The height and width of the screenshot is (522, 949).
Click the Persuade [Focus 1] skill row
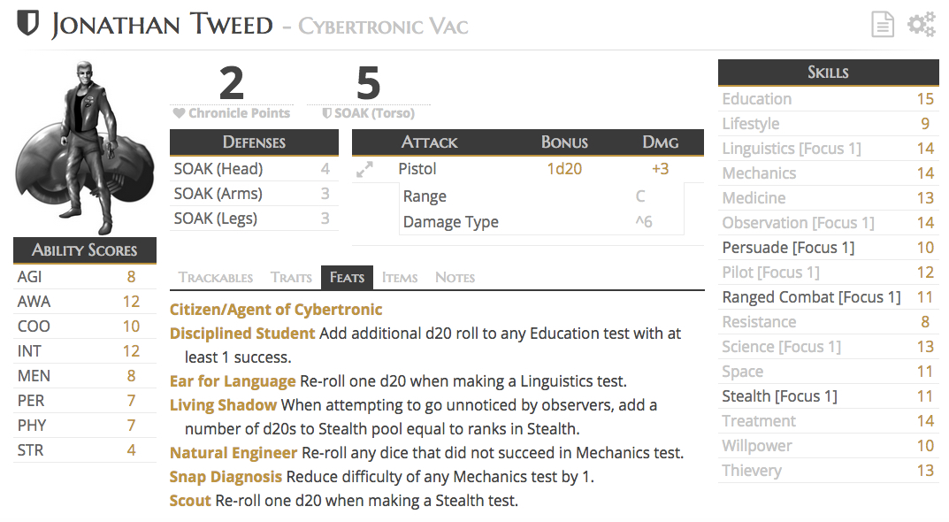[829, 248]
